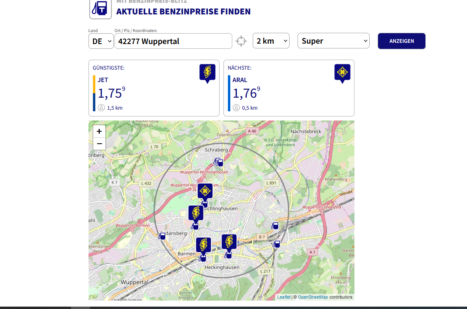
Task: Click the Heckinghausen label on the map
Action: 222,267
